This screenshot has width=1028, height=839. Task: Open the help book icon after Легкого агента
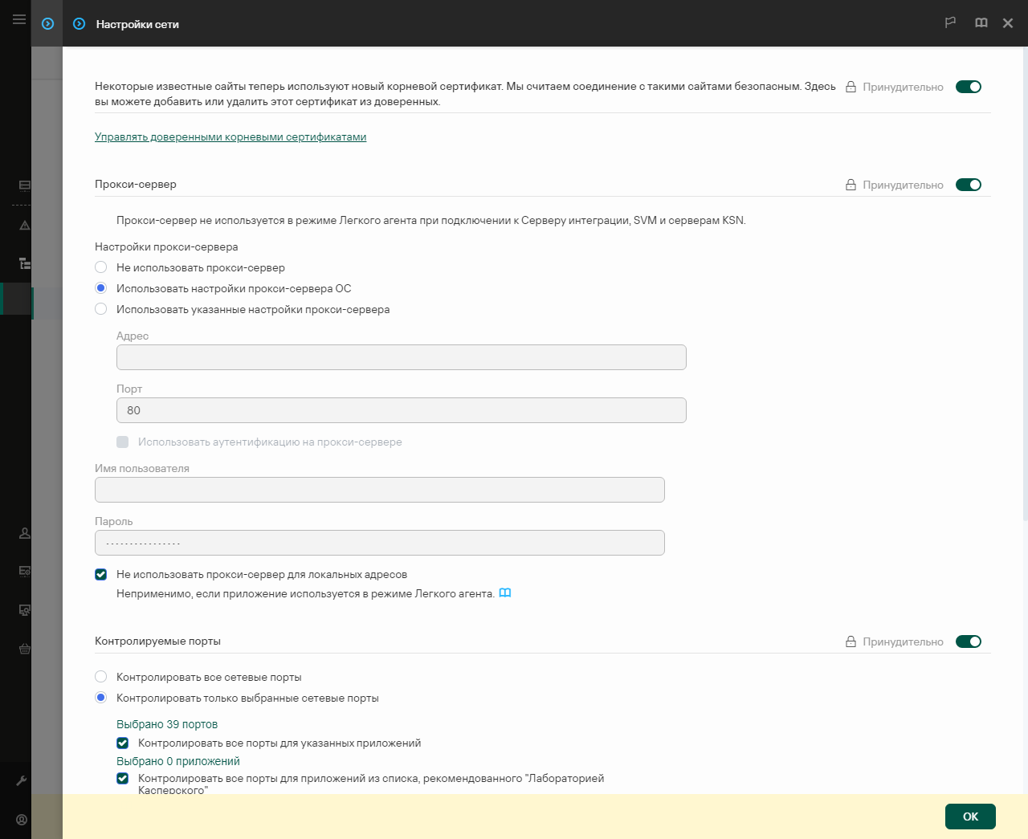pos(505,593)
